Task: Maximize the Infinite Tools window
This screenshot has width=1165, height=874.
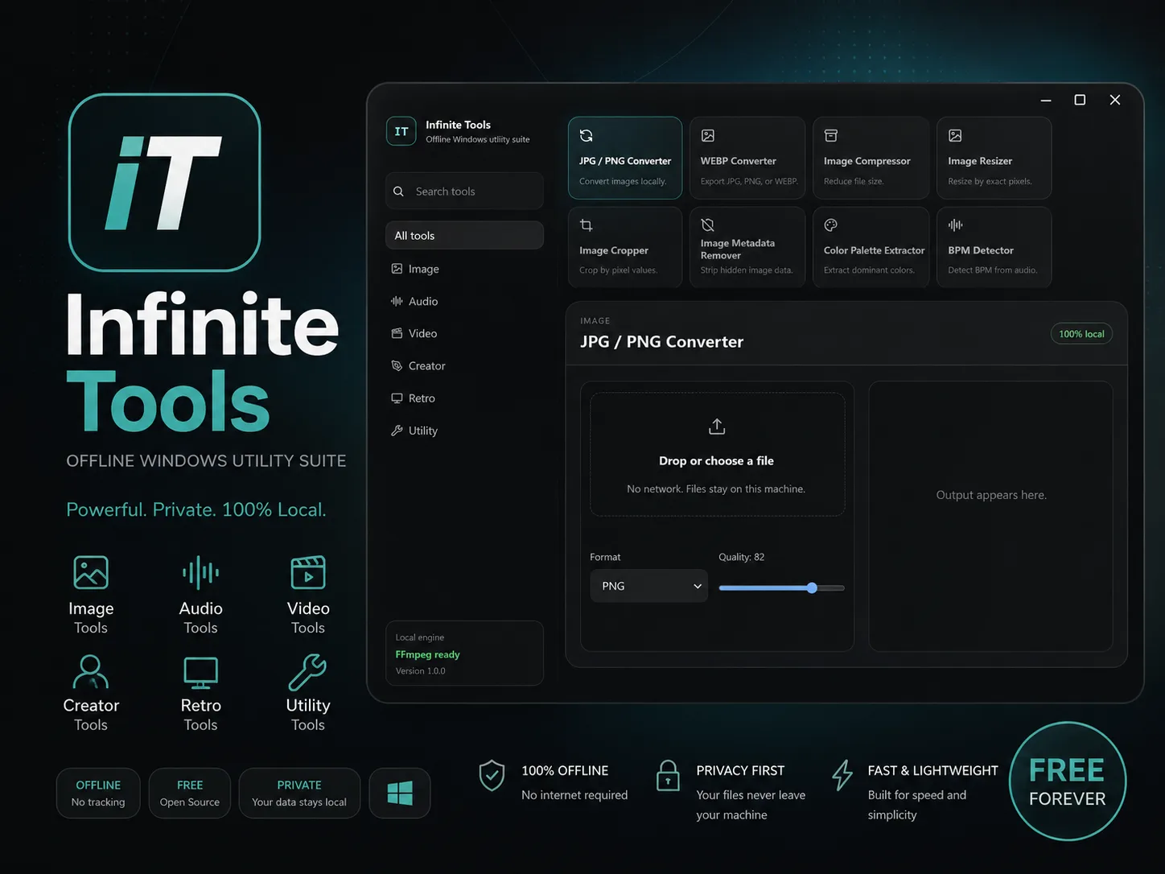Action: (x=1080, y=100)
